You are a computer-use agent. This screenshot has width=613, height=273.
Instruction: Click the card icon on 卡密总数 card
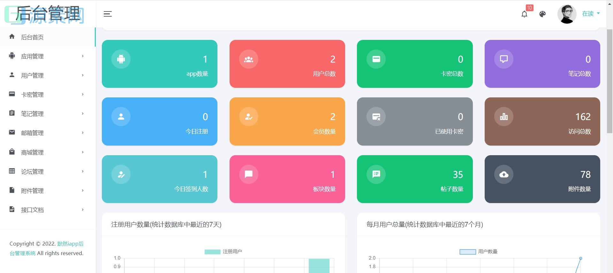pyautogui.click(x=376, y=59)
